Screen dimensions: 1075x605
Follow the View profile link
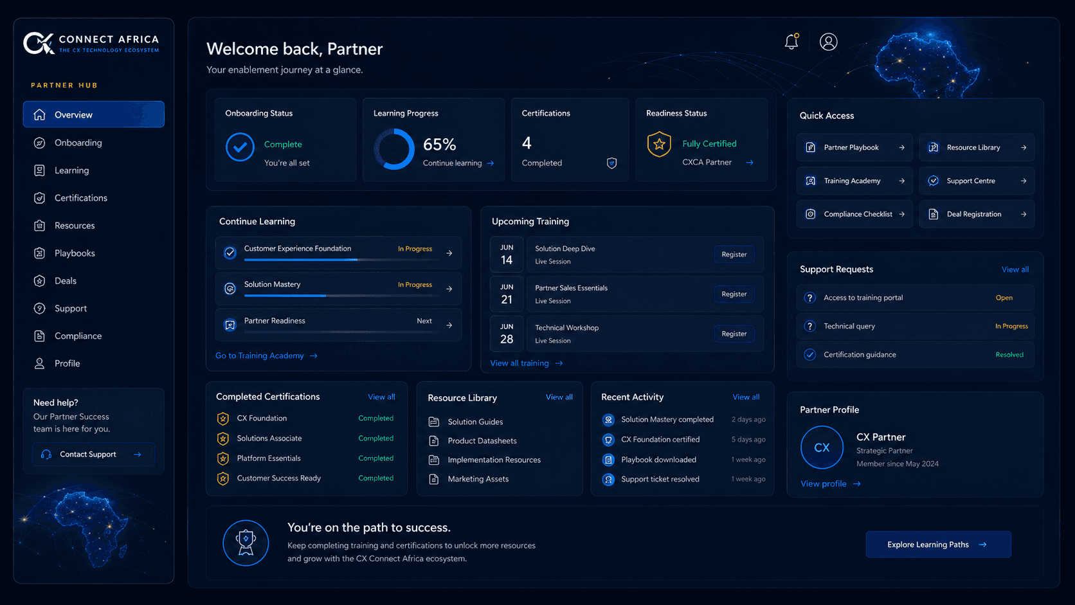(831, 484)
